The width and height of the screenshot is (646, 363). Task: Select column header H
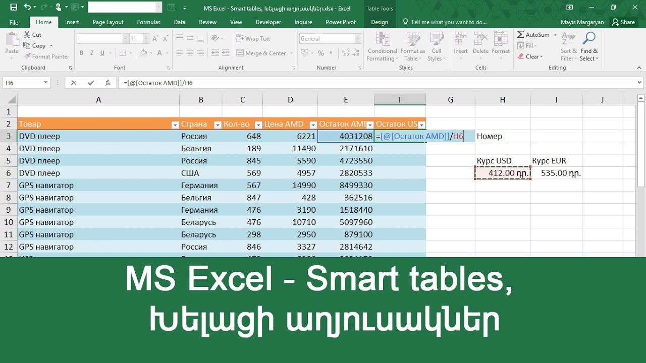pyautogui.click(x=503, y=100)
